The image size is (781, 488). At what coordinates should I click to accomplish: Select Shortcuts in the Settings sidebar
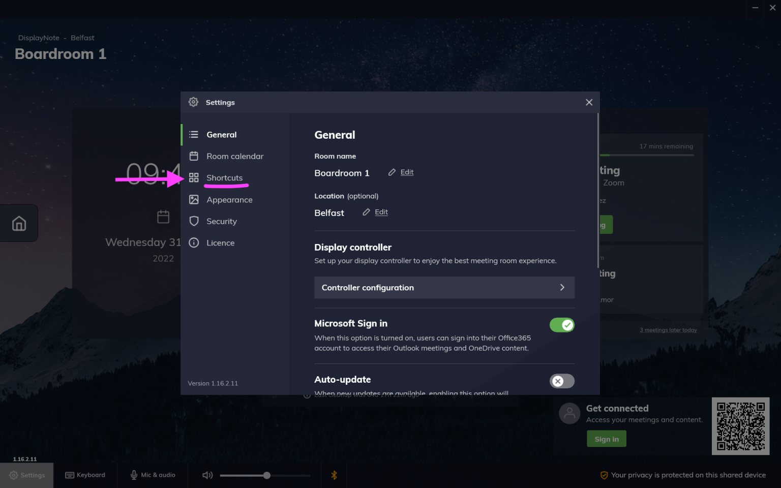[x=224, y=177]
